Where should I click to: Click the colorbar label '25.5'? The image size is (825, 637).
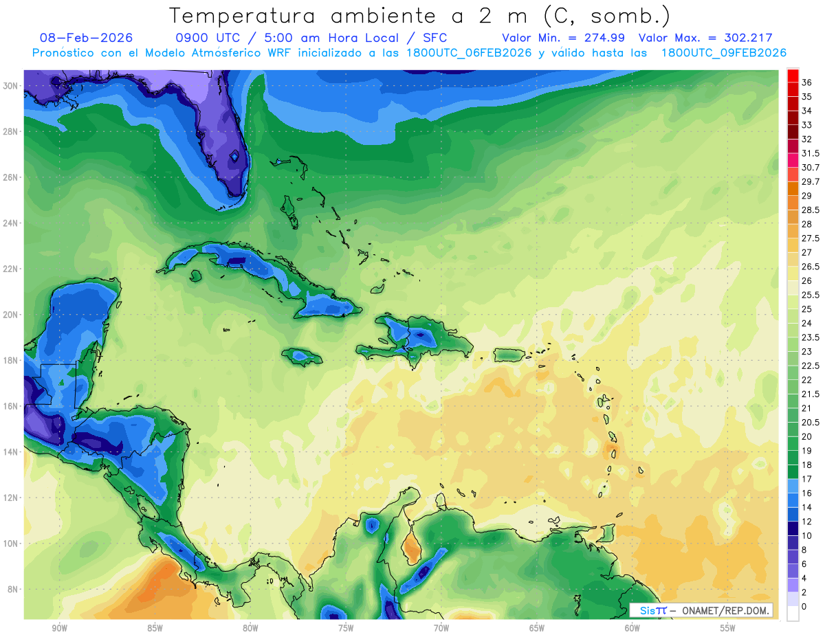(811, 295)
